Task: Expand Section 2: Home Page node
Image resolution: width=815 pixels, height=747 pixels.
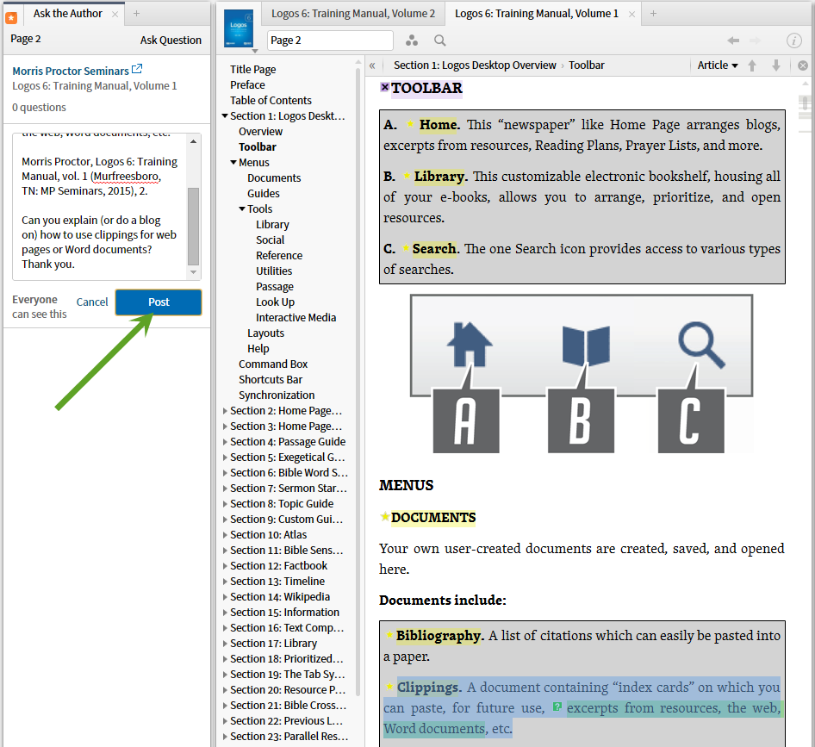Action: [225, 411]
